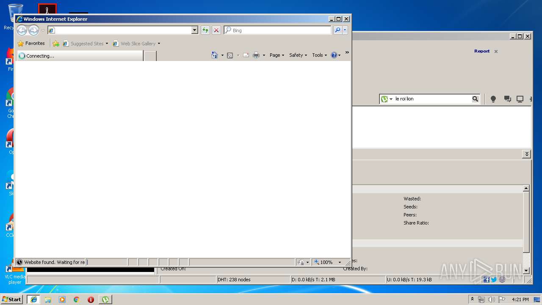
Task: Click the green Refresh arrows button
Action: [x=205, y=30]
